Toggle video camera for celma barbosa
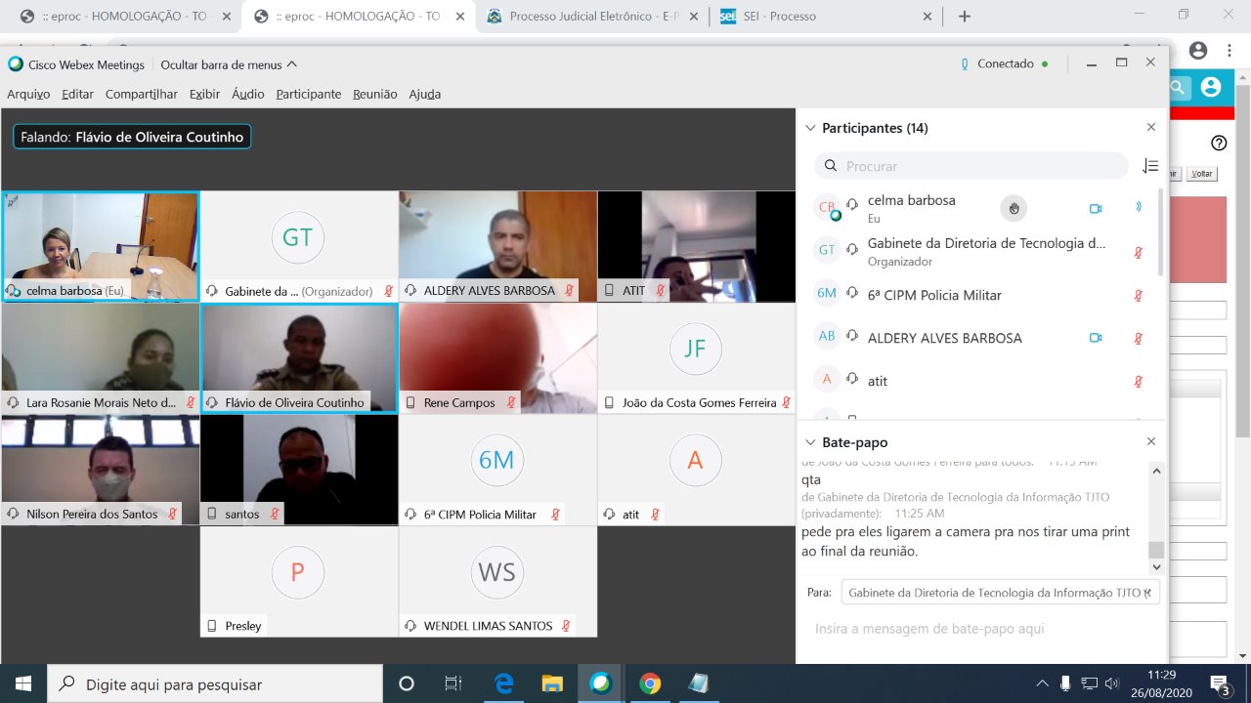The image size is (1251, 703). tap(1096, 208)
